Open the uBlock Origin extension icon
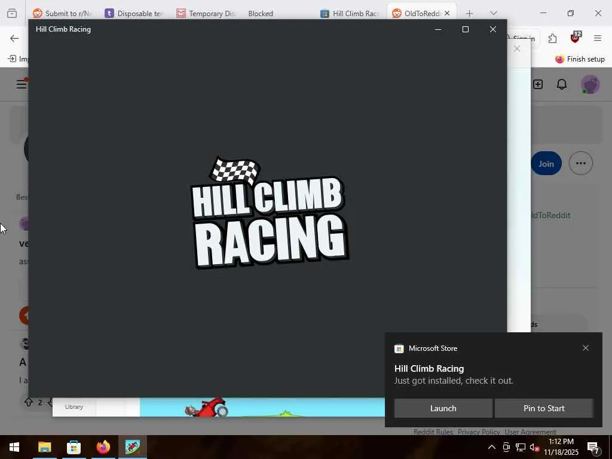The image size is (612, 459). pos(576,38)
